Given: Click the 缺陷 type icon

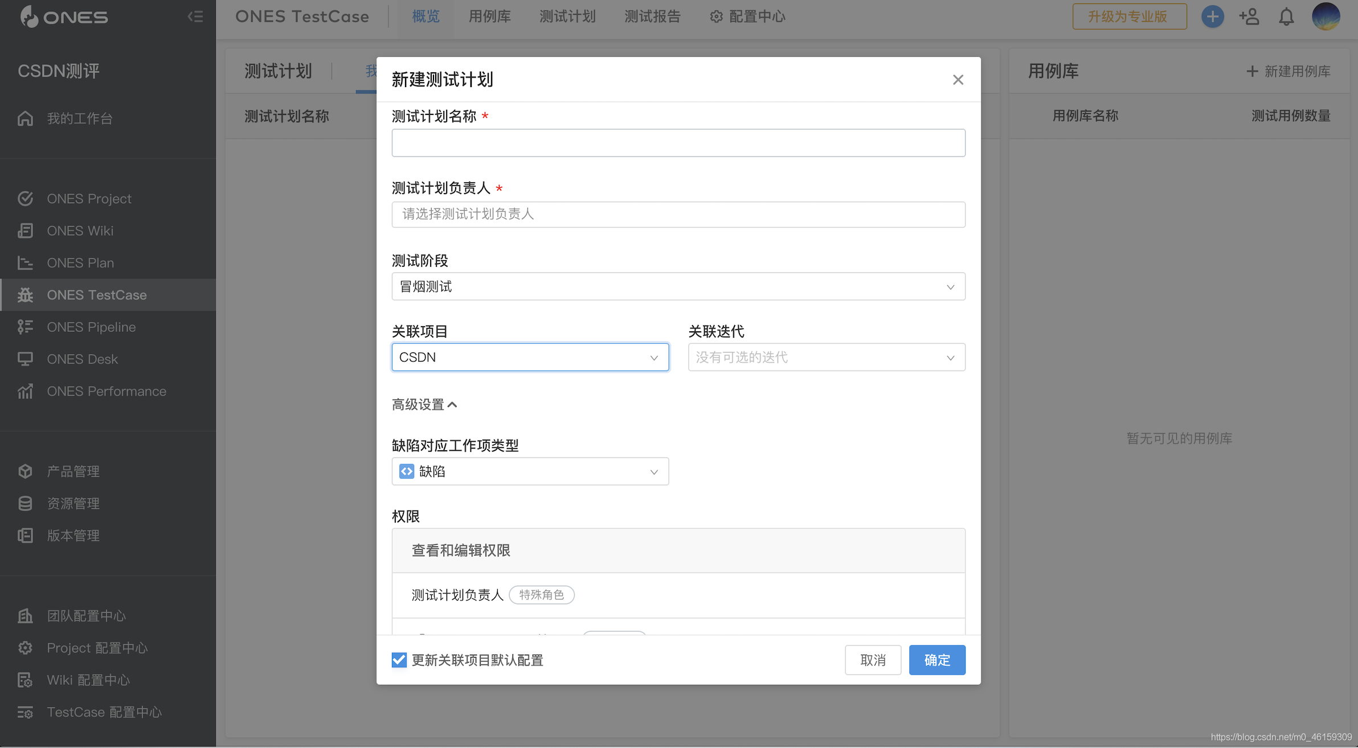Looking at the screenshot, I should [407, 471].
